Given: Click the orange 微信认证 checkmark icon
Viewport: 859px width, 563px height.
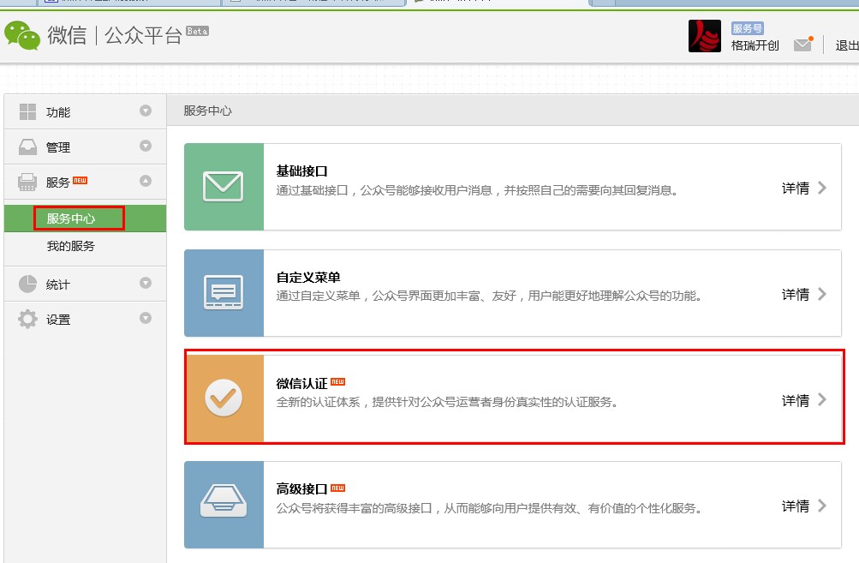Looking at the screenshot, I should tap(224, 398).
